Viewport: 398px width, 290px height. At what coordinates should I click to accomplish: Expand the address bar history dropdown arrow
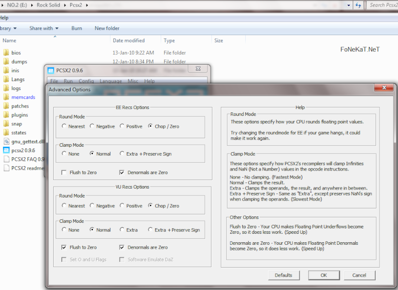click(349, 5)
